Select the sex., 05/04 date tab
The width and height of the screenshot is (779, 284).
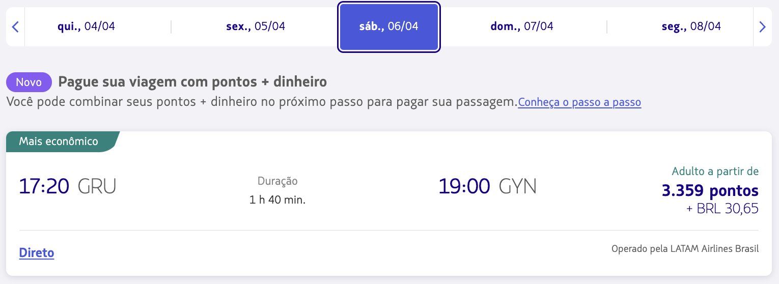(256, 26)
